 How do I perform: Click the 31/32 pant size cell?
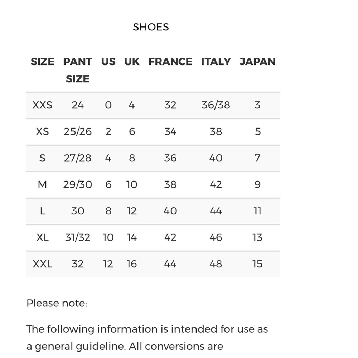tap(78, 238)
